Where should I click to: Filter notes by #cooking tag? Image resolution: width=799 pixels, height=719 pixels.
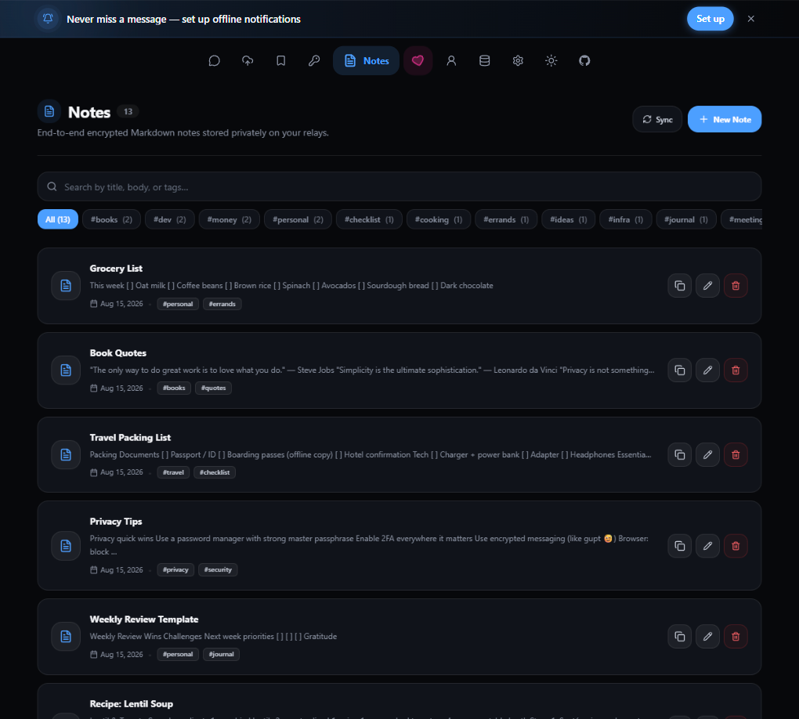(439, 219)
